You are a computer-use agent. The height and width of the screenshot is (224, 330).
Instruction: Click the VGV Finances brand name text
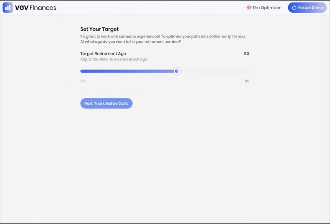[x=36, y=8]
